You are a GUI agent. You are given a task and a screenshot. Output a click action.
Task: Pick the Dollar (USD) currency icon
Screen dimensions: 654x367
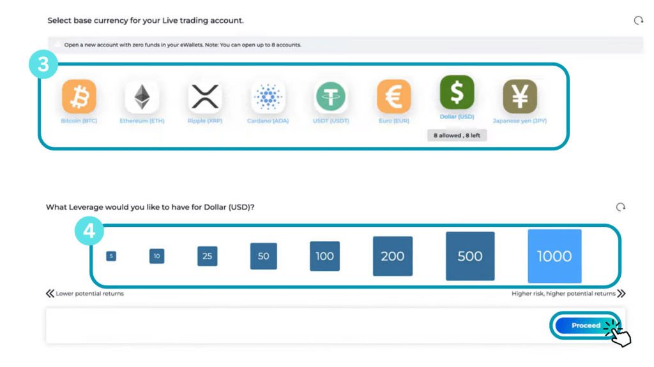457,92
